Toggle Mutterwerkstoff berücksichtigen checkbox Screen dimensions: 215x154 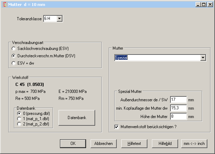pyautogui.click(x=117, y=126)
